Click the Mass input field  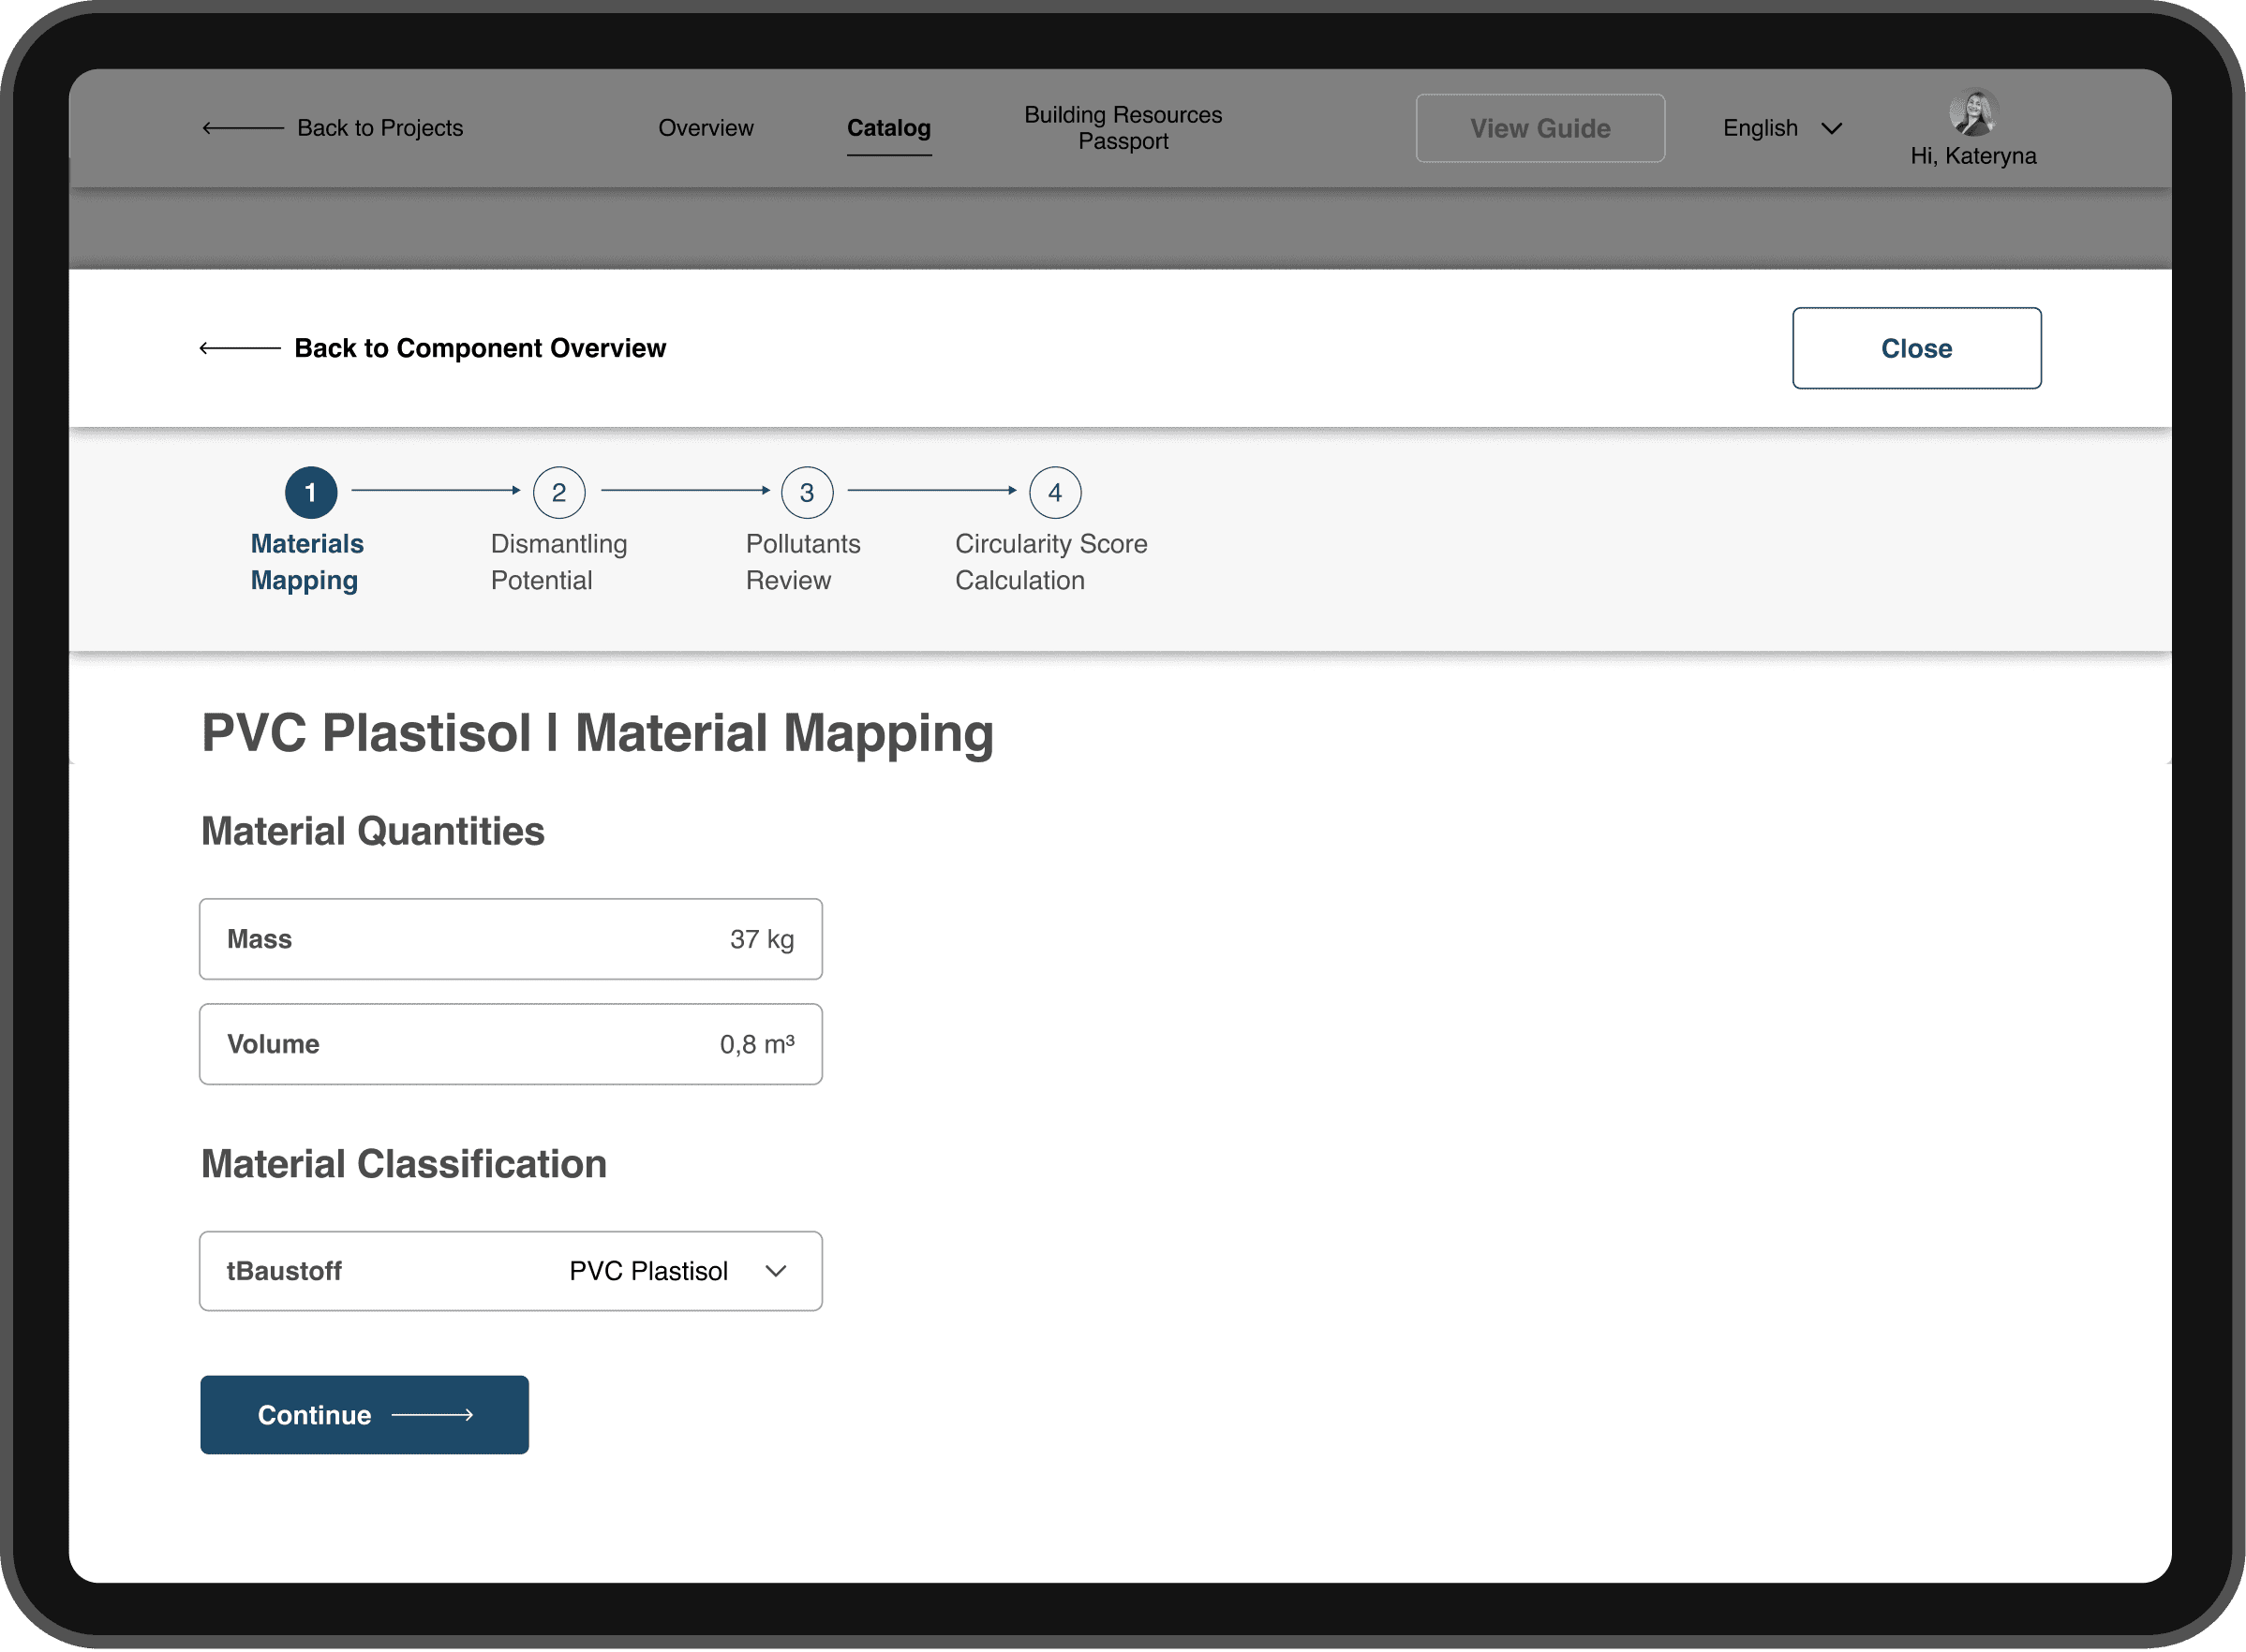pos(511,939)
